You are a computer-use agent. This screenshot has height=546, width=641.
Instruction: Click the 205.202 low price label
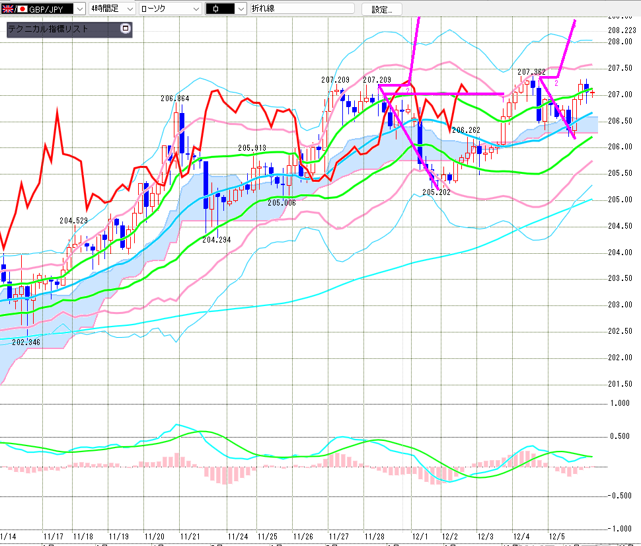(436, 192)
